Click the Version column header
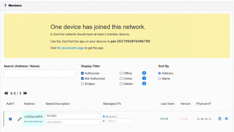 (185, 104)
